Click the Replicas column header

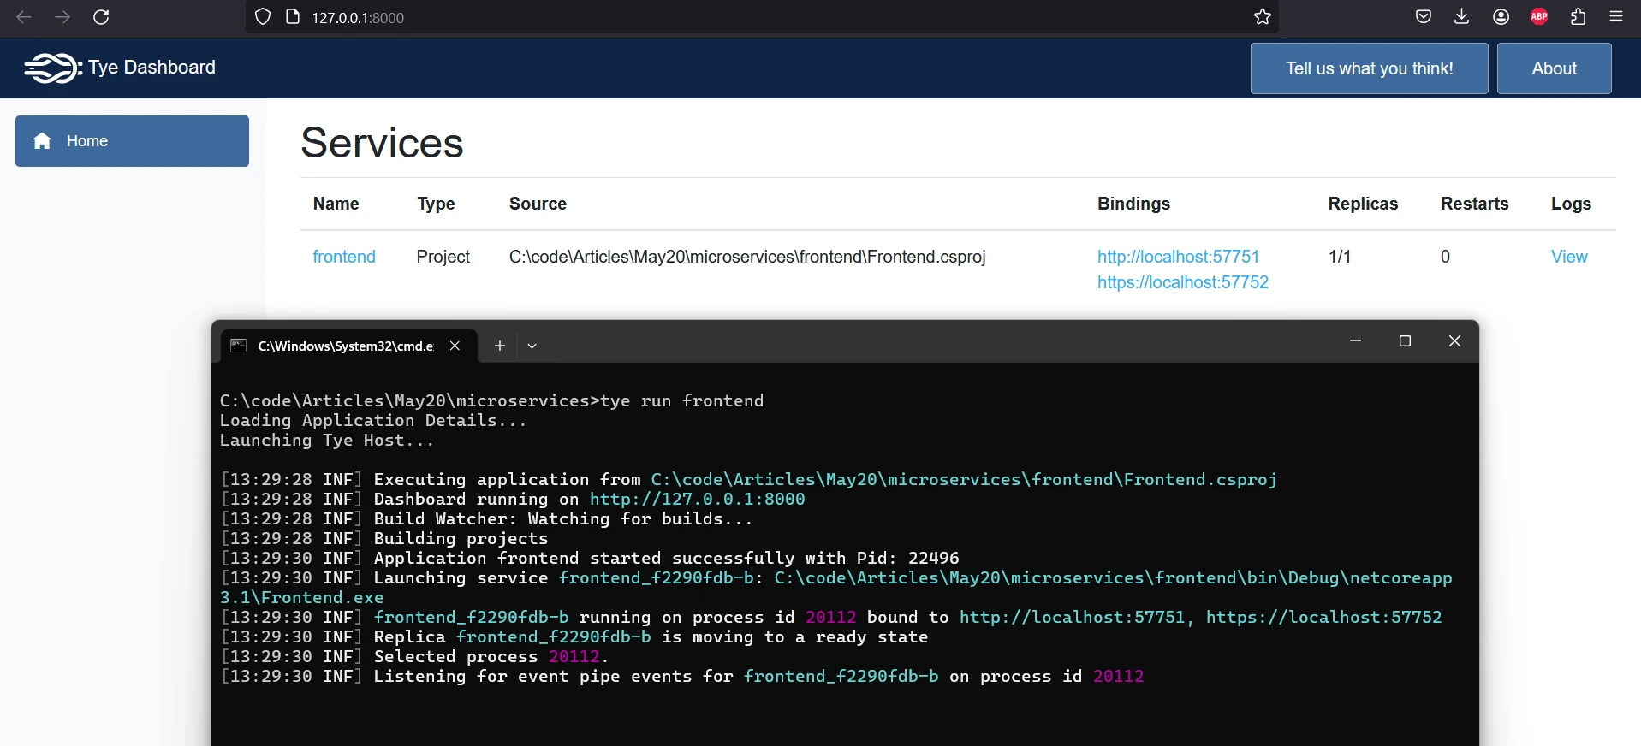click(x=1363, y=204)
